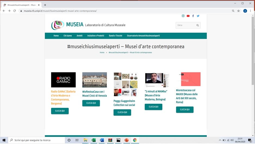The height and width of the screenshot is (144, 255).
Task: Open notification center icon
Action: pyautogui.click(x=250, y=140)
